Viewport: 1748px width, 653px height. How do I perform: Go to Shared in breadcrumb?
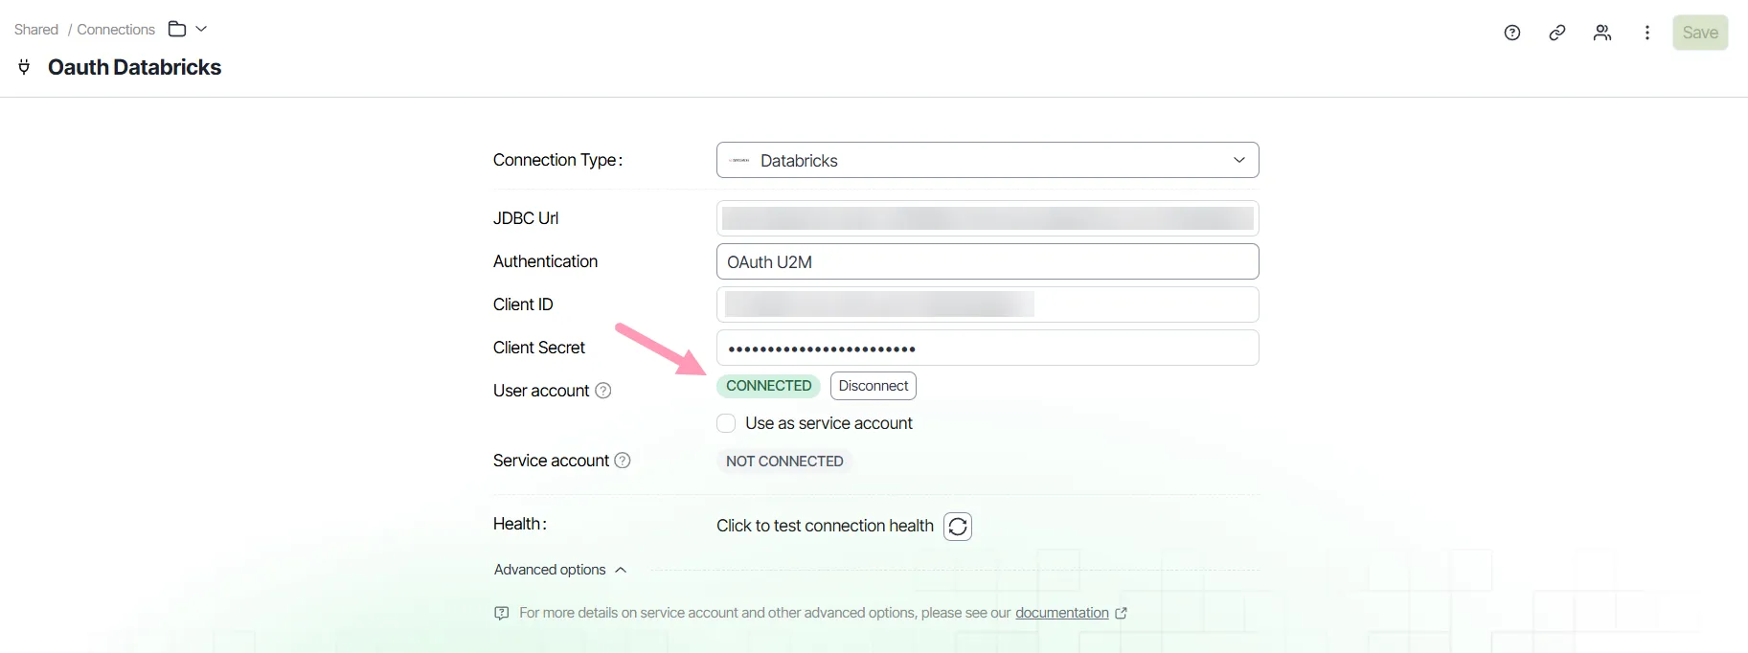point(36,30)
